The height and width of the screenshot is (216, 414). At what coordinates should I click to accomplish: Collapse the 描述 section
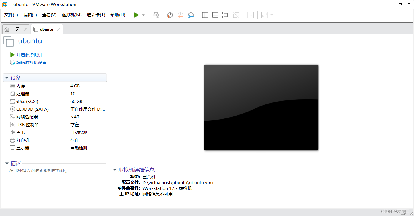pos(7,164)
